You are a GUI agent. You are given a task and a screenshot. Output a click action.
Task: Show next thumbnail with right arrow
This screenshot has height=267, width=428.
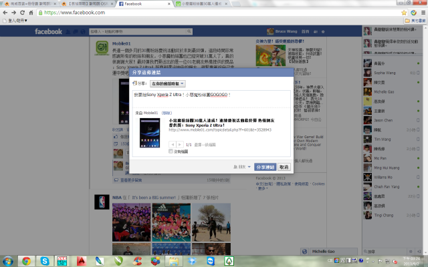tap(179, 144)
